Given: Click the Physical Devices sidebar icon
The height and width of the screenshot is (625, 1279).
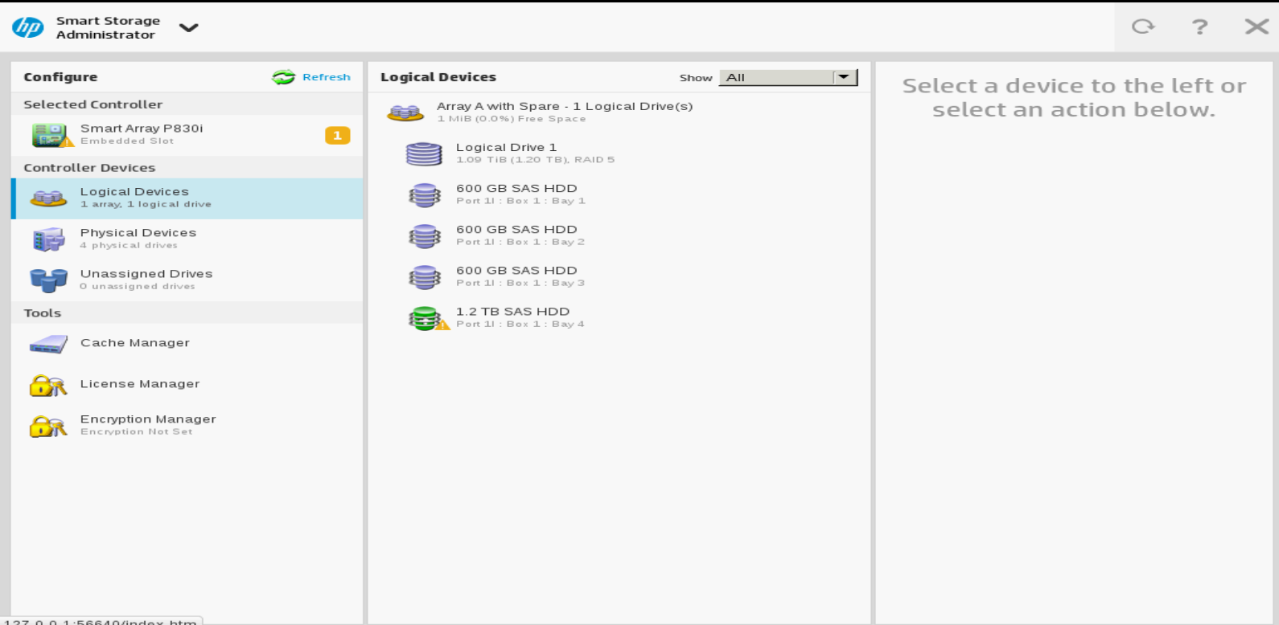Looking at the screenshot, I should (48, 239).
